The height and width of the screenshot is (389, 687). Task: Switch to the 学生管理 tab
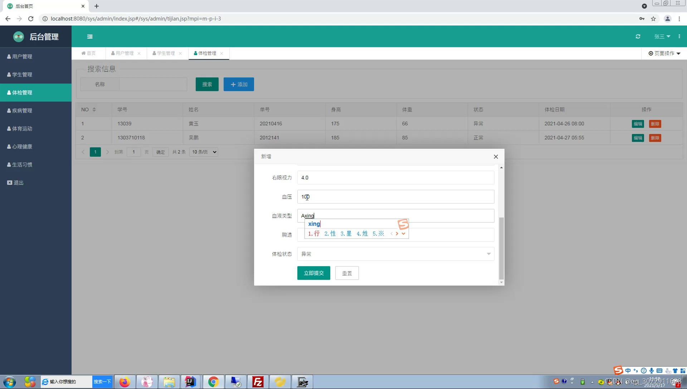[164, 53]
